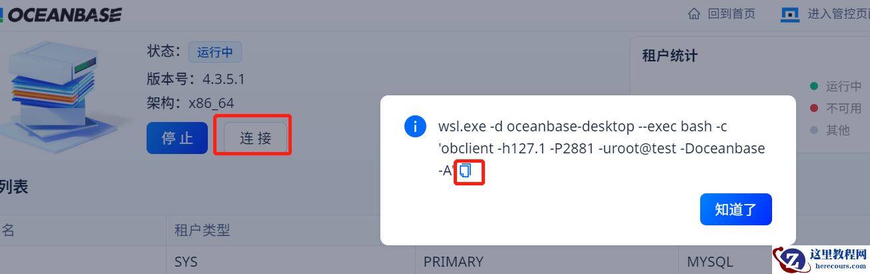Select the MYSQL table cell
This screenshot has width=870, height=274.
tap(709, 261)
